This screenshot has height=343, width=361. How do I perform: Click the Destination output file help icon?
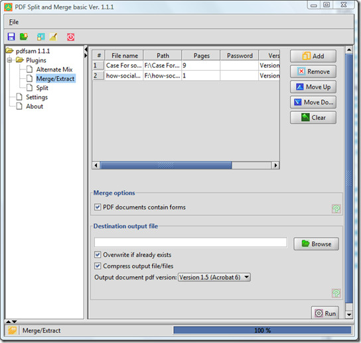[x=336, y=293]
